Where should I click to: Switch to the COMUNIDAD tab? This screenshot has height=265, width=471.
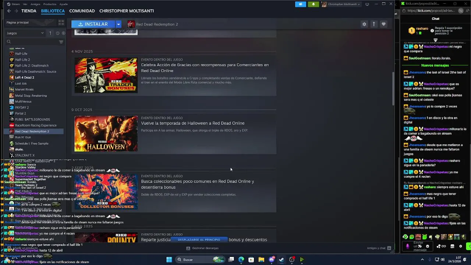point(82,11)
